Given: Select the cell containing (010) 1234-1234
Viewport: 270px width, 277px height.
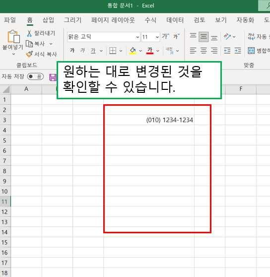Looking at the screenshot, I should click(x=149, y=120).
